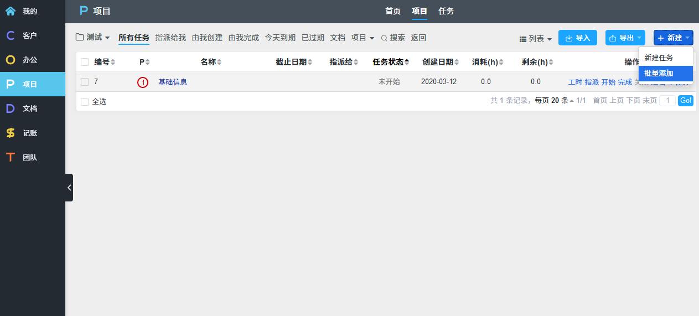Viewport: 699px width, 316px height.
Task: Tick the 全选 checkbox at bottom
Action: [x=85, y=102]
